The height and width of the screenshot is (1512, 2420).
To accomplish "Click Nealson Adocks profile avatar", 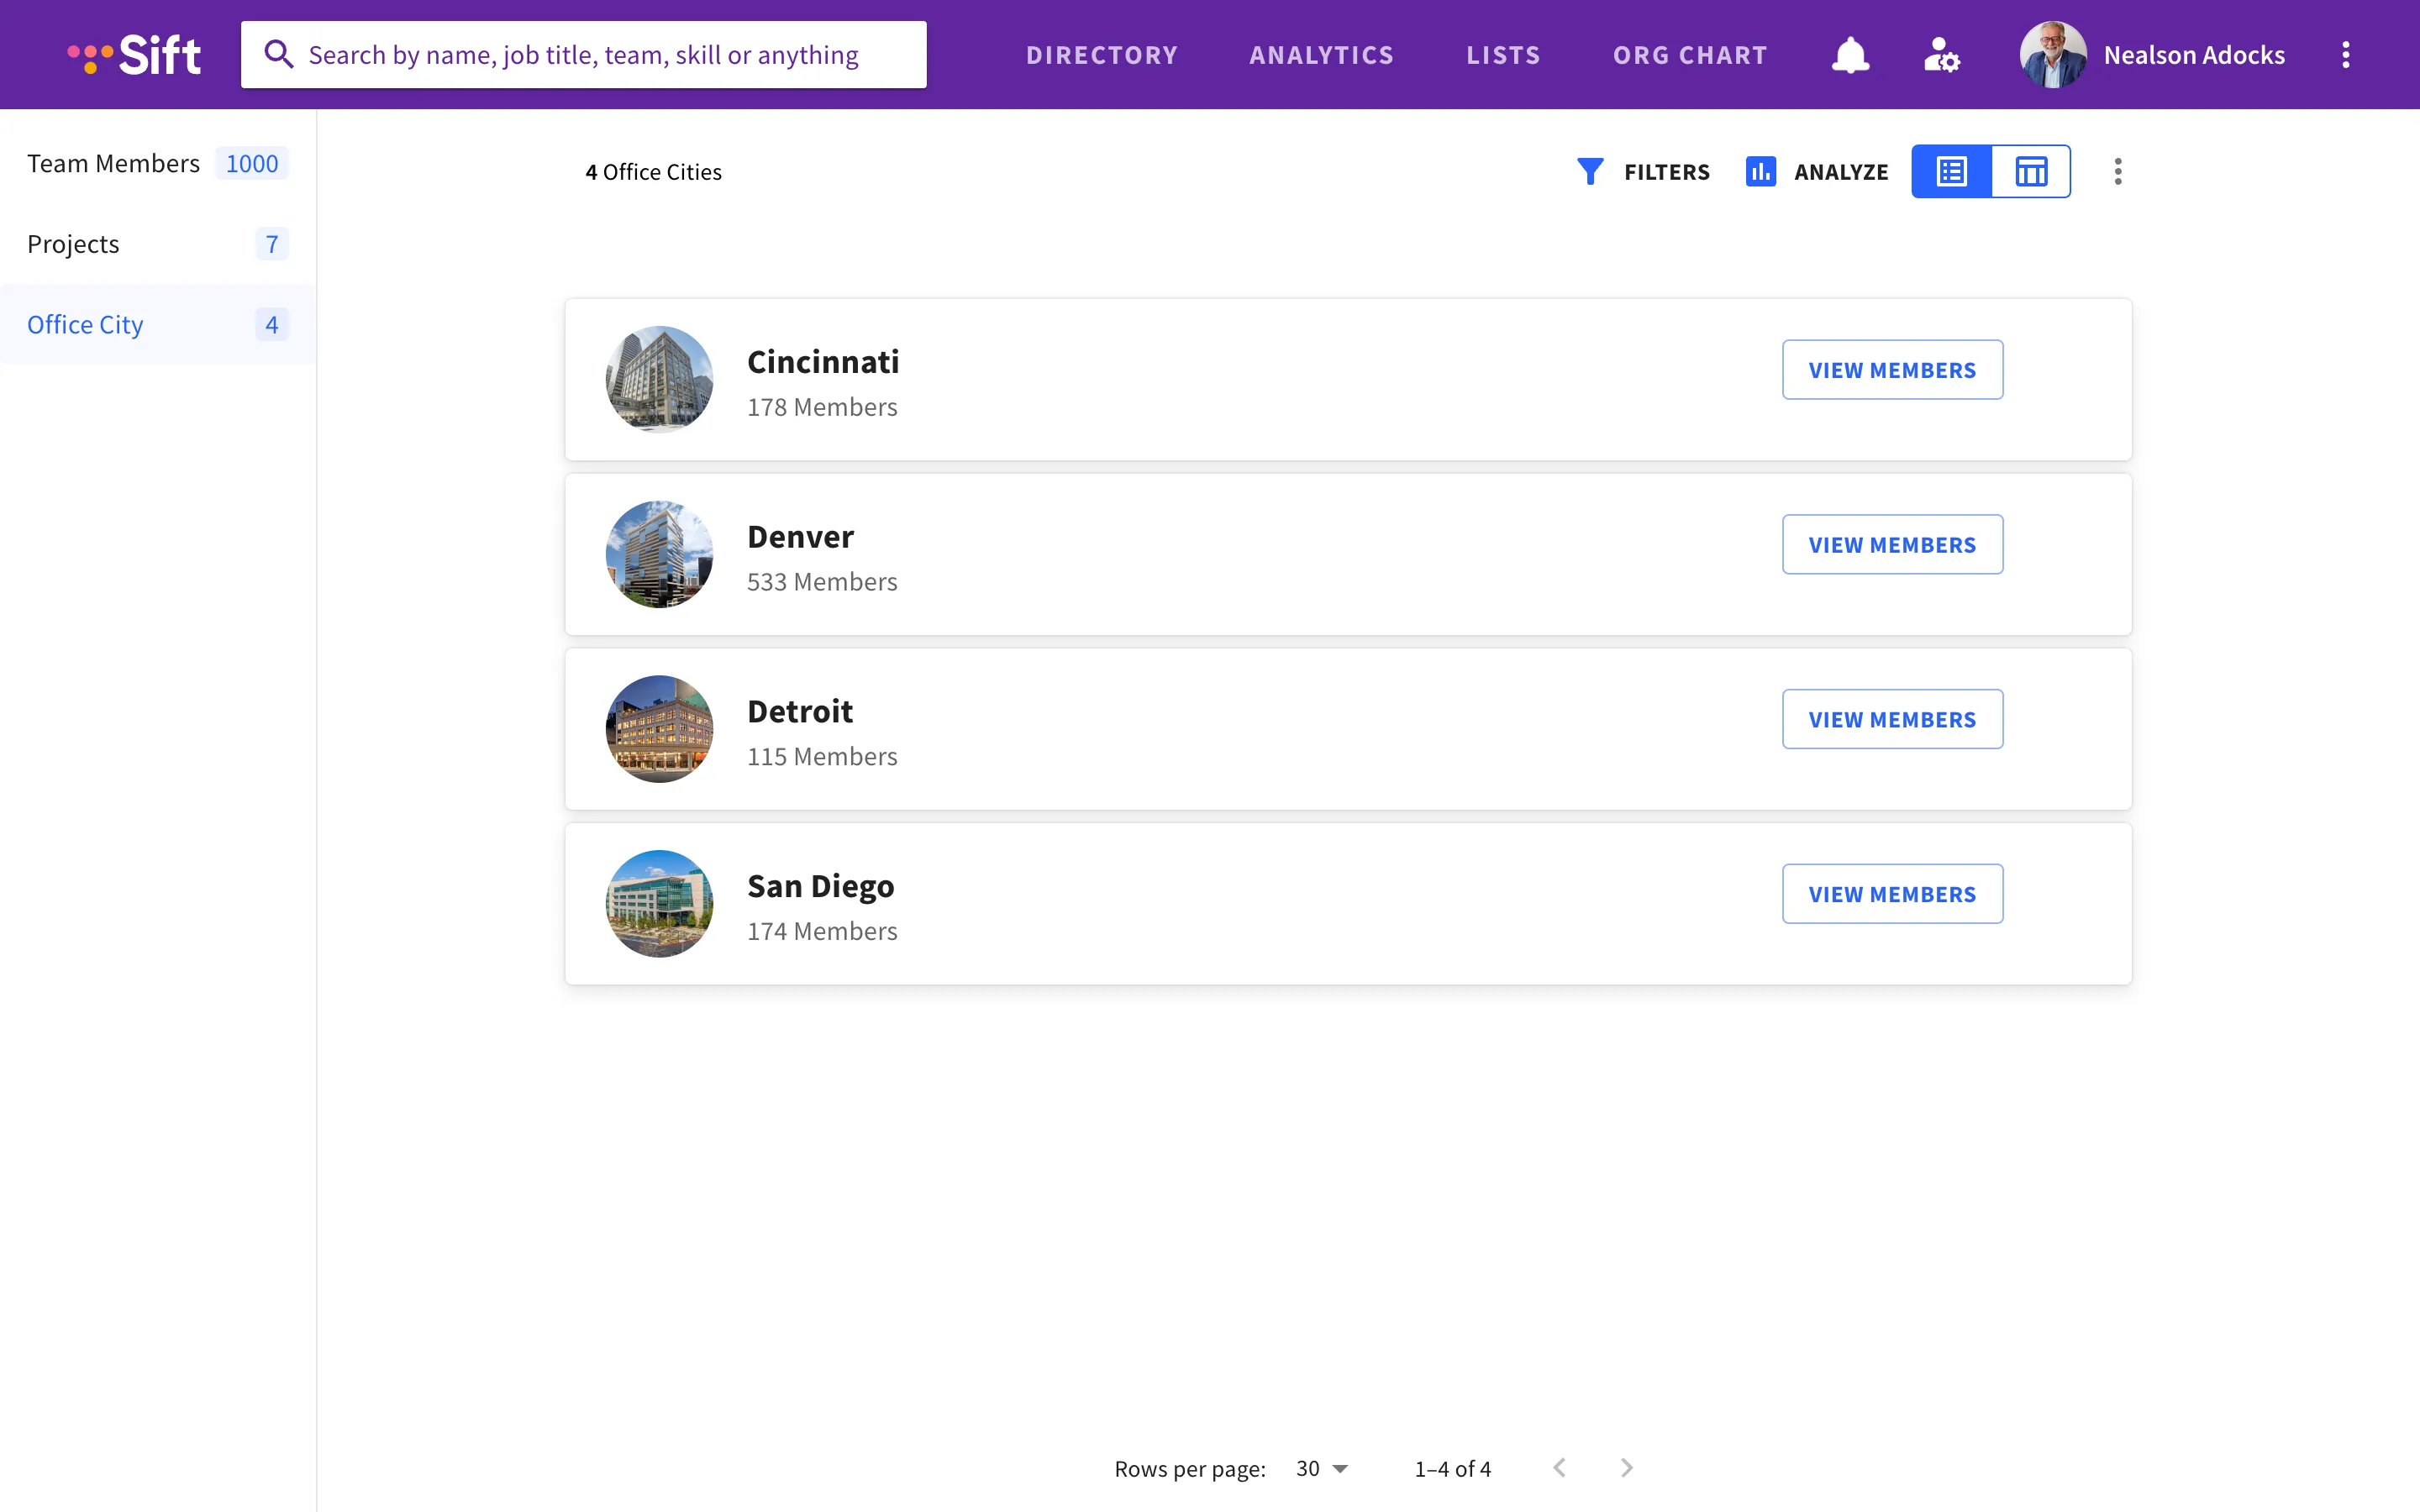I will coord(2053,54).
